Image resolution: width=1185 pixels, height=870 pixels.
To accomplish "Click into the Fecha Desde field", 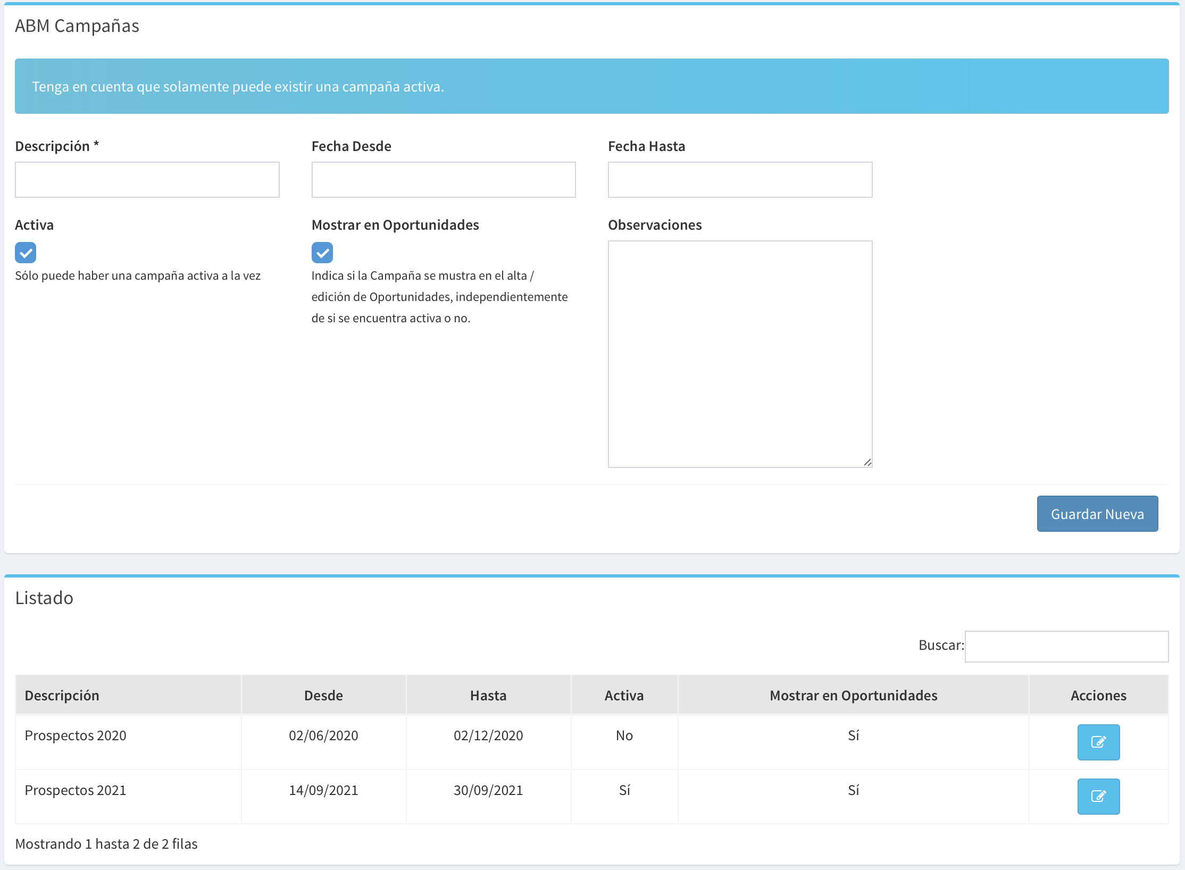I will [444, 180].
